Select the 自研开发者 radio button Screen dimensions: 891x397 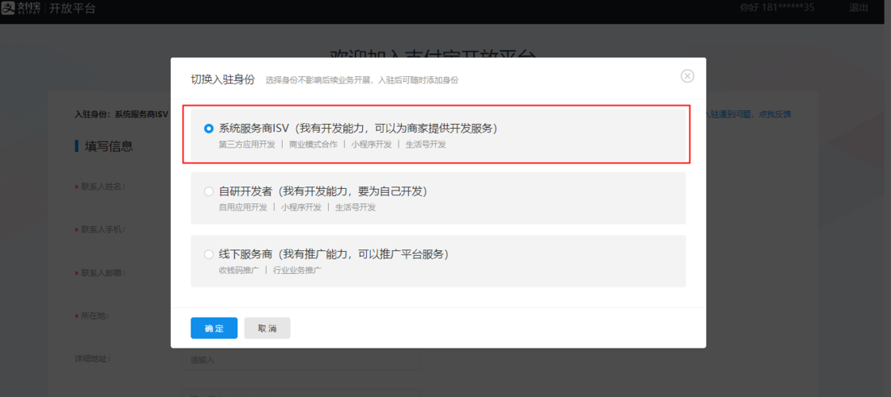(209, 192)
